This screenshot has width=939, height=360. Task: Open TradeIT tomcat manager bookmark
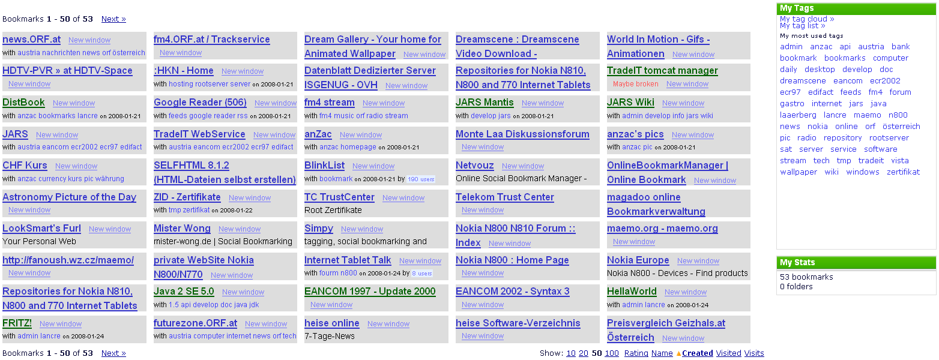pyautogui.click(x=662, y=71)
